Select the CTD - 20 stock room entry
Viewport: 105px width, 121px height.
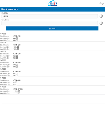[x=52, y=46]
